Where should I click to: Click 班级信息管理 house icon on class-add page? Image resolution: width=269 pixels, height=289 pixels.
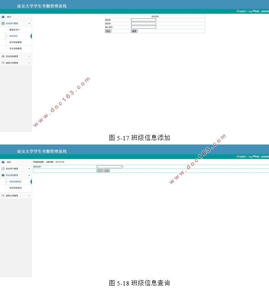click(3, 175)
